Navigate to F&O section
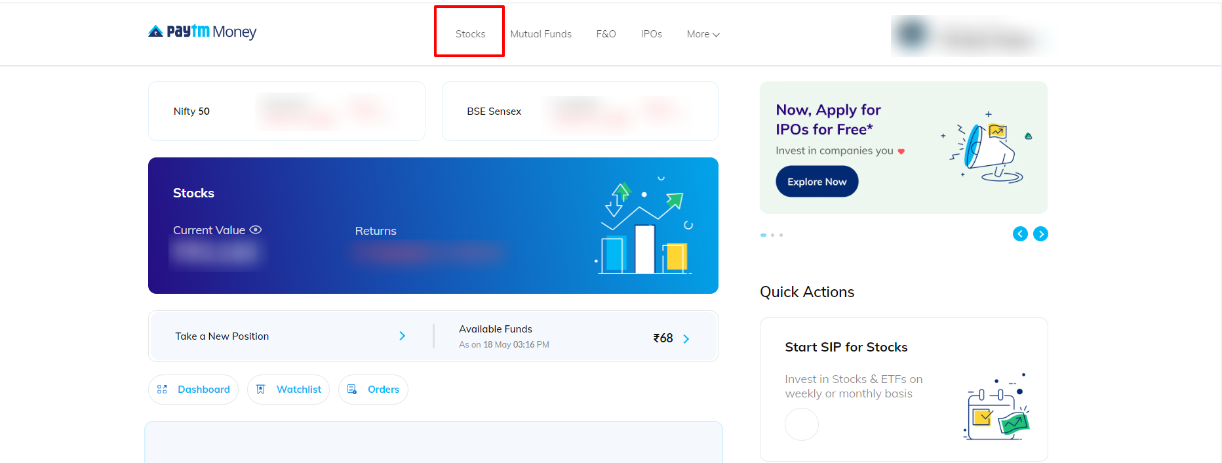Image resolution: width=1222 pixels, height=463 pixels. click(x=606, y=34)
